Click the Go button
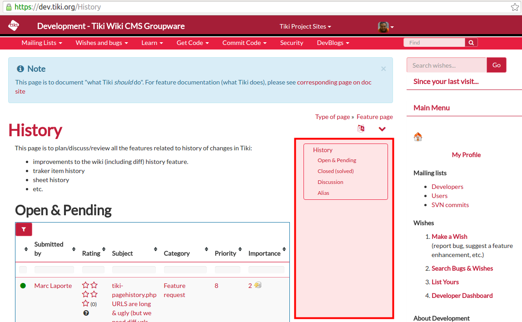 (x=497, y=65)
